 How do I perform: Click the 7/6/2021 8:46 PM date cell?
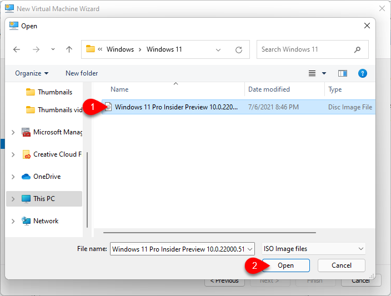click(273, 107)
